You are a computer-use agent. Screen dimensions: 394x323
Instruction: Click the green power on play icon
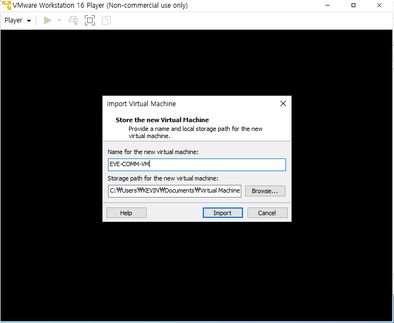[x=47, y=20]
